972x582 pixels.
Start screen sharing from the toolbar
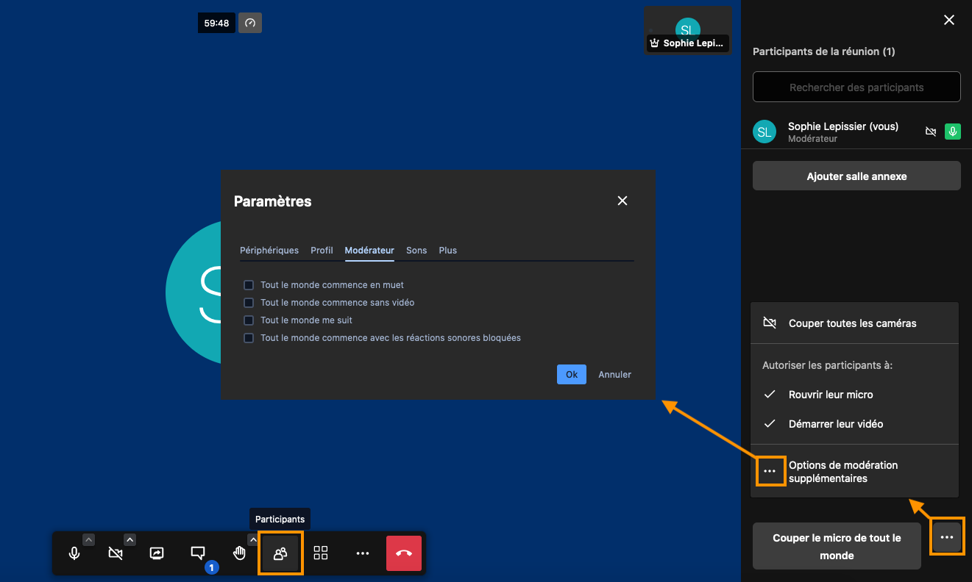click(x=157, y=553)
